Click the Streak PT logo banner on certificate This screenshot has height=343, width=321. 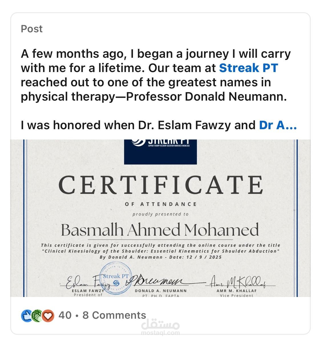point(160,152)
